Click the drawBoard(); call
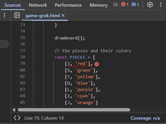 [70, 38]
